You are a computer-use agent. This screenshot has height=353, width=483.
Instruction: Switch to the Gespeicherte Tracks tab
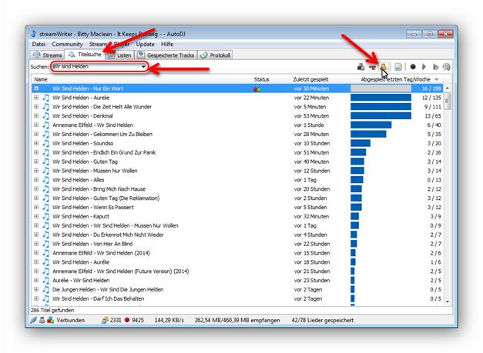coord(166,55)
